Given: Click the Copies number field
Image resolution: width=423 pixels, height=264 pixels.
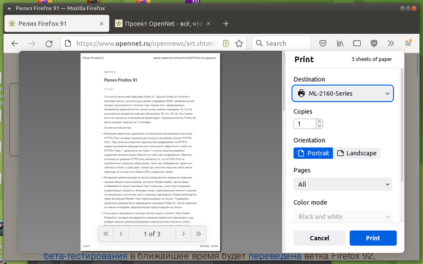Looking at the screenshot, I should [305, 124].
